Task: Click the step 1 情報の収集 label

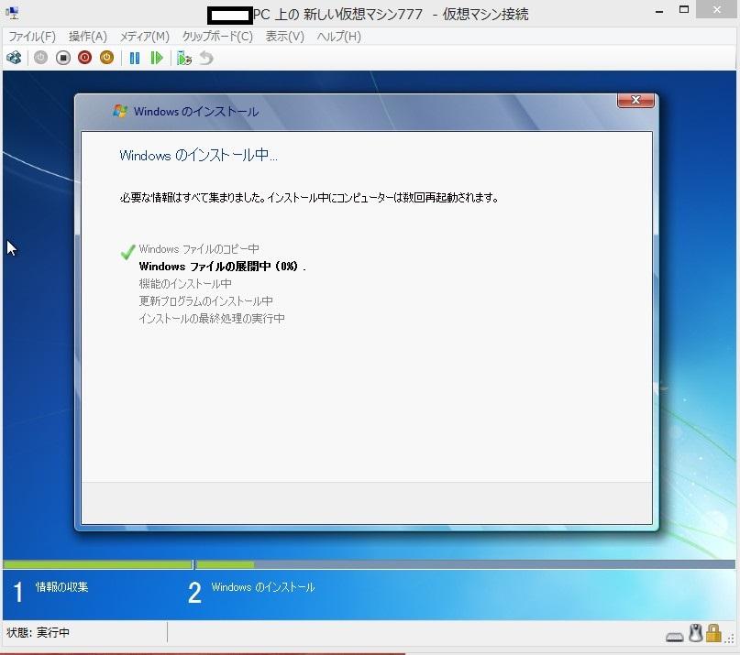Action: tap(61, 587)
